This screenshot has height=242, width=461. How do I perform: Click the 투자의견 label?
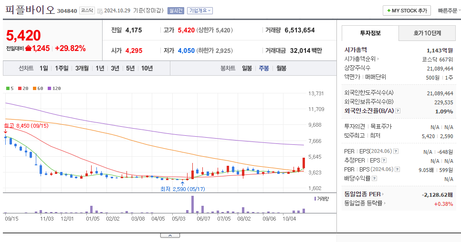(x=355, y=126)
